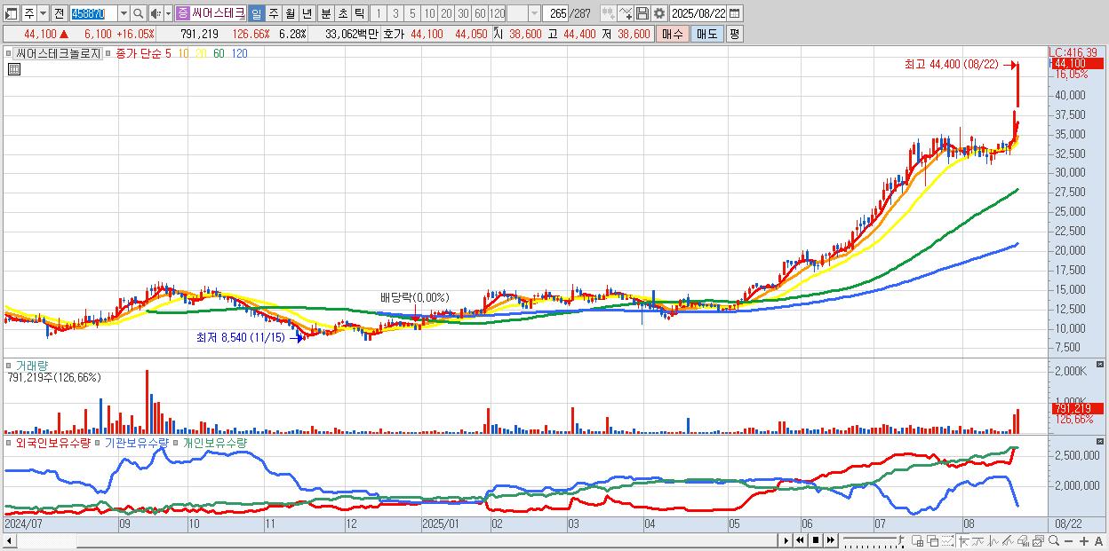Click the yellow 20 moving average legend

click(201, 53)
